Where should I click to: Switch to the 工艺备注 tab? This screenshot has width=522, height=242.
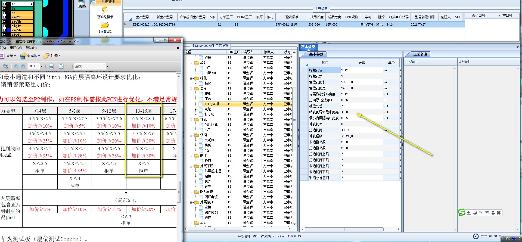(420, 54)
